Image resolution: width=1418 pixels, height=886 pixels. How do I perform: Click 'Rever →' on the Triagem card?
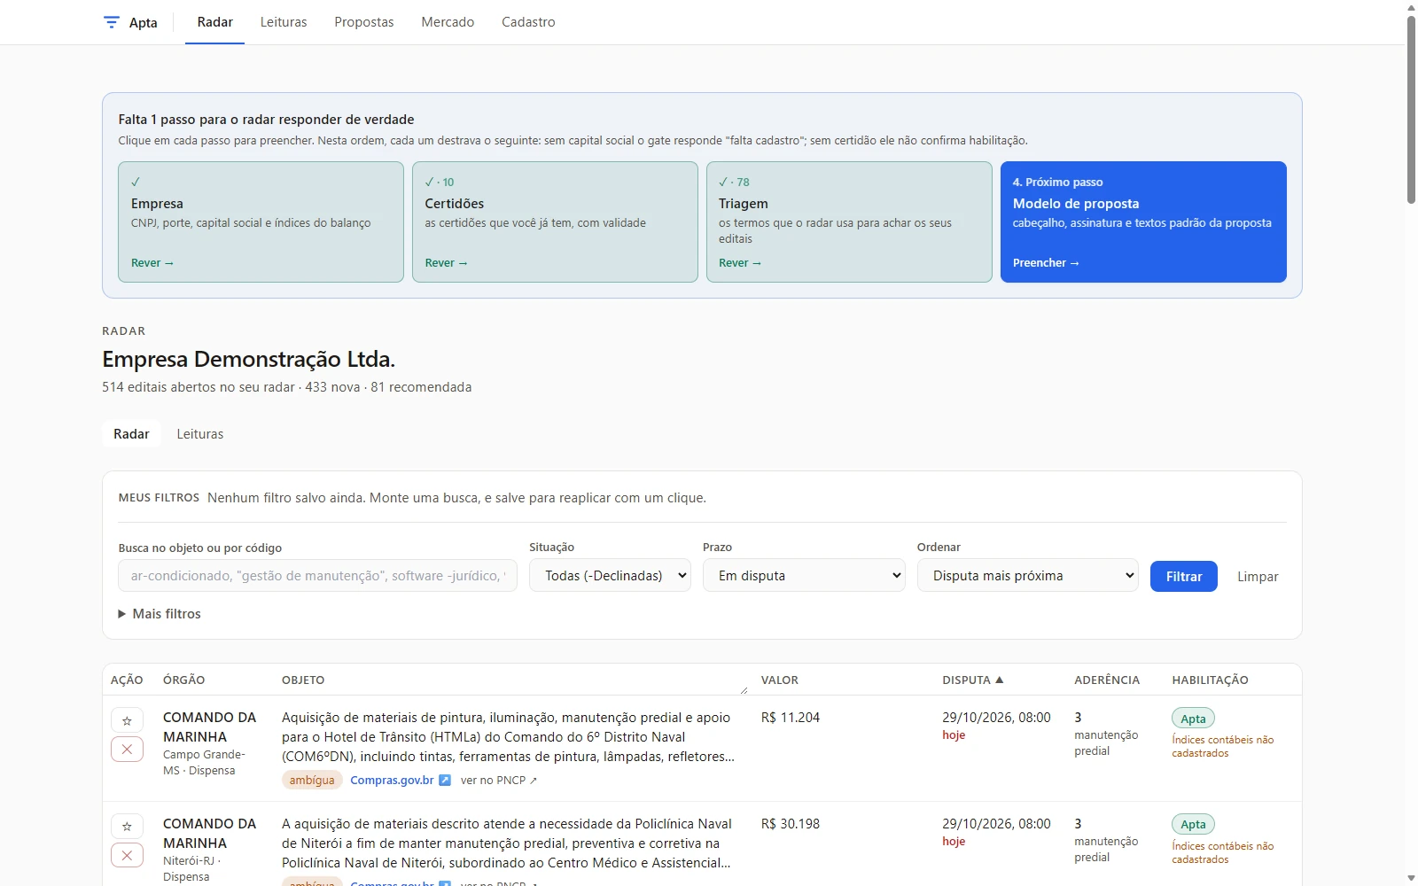coord(740,263)
